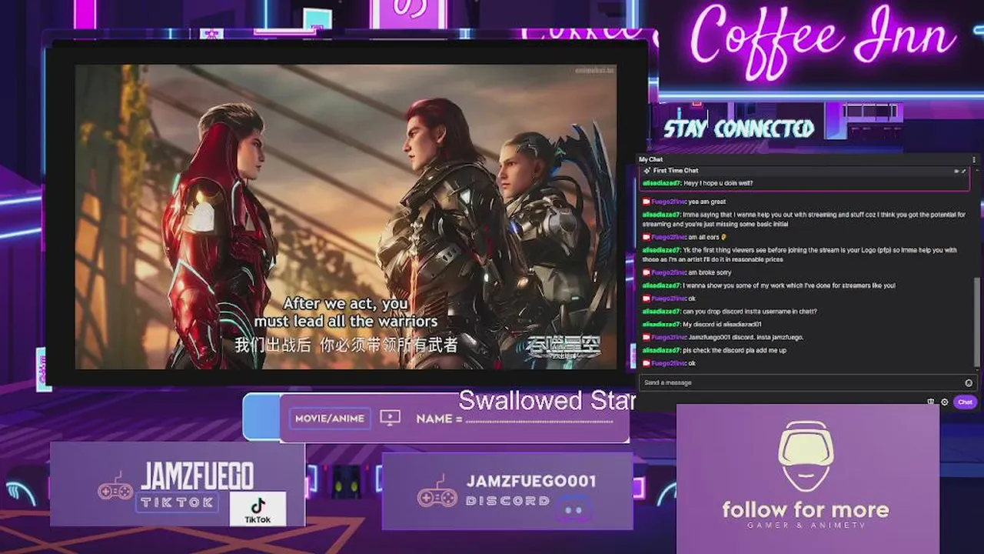Click subtitle 'After we act, you must lead'

tap(346, 312)
